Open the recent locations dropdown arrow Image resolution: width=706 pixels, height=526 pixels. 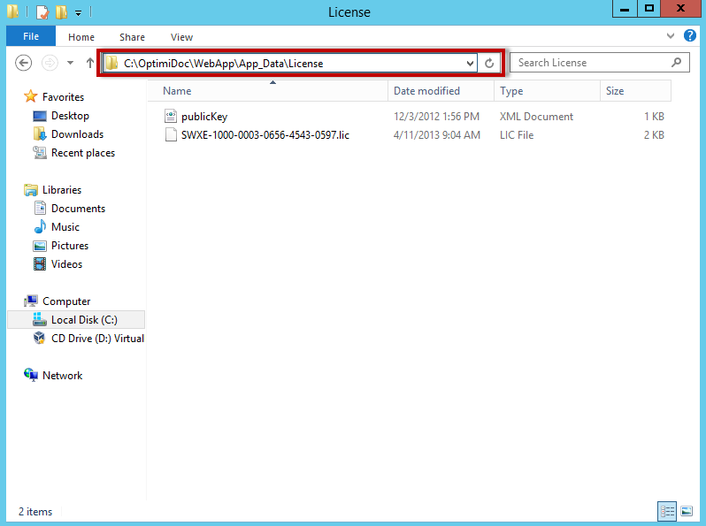(x=70, y=63)
